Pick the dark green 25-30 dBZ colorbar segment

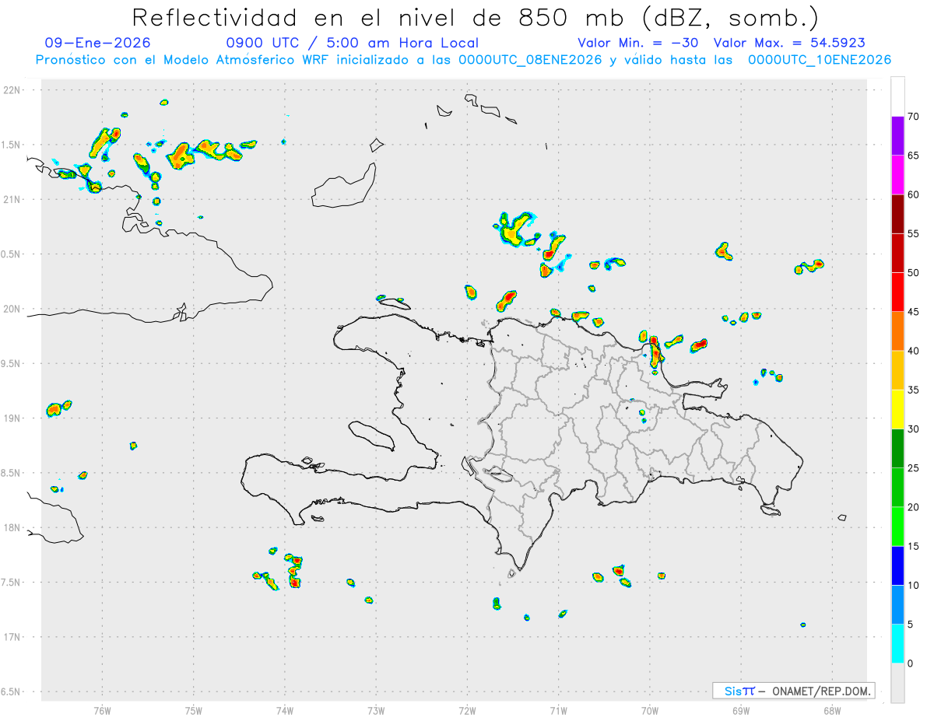pyautogui.click(x=897, y=448)
